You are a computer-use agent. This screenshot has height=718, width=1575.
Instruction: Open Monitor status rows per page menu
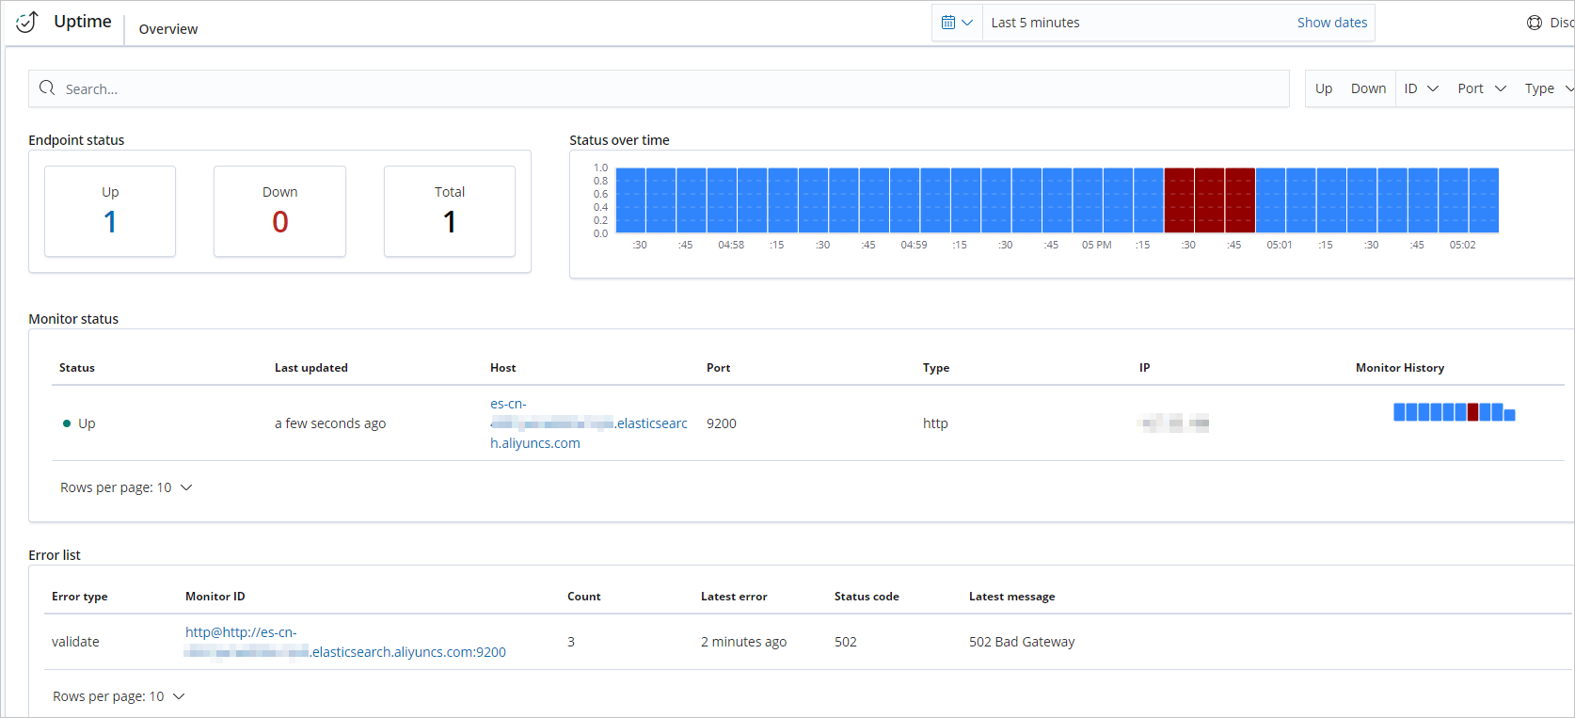click(x=126, y=487)
